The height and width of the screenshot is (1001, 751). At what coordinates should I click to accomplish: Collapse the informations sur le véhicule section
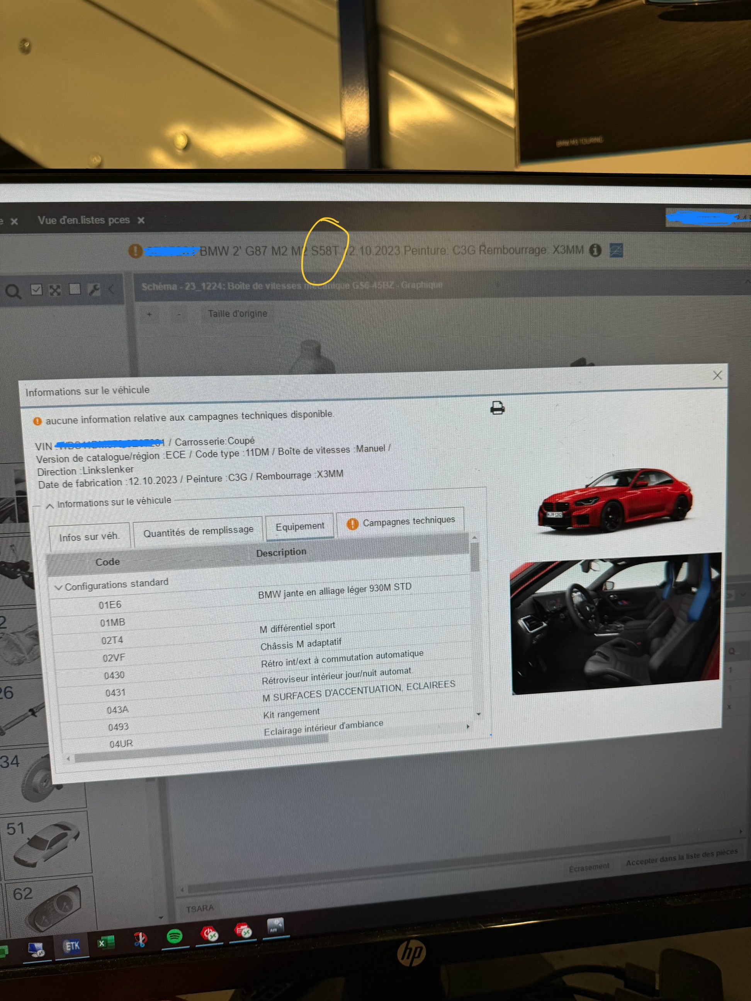[50, 506]
